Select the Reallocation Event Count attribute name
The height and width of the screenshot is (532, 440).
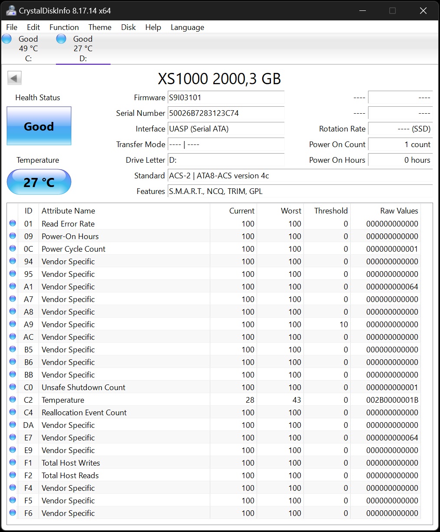[84, 413]
